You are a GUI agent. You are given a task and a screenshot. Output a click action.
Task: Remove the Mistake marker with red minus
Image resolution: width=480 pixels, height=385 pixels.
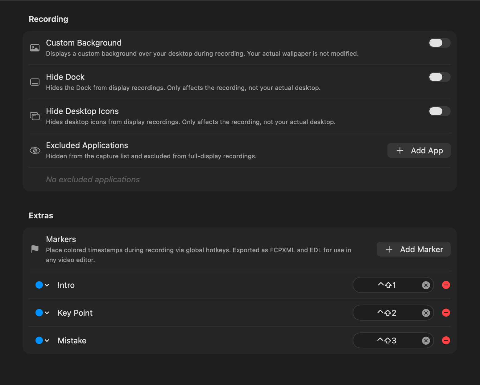[446, 340]
